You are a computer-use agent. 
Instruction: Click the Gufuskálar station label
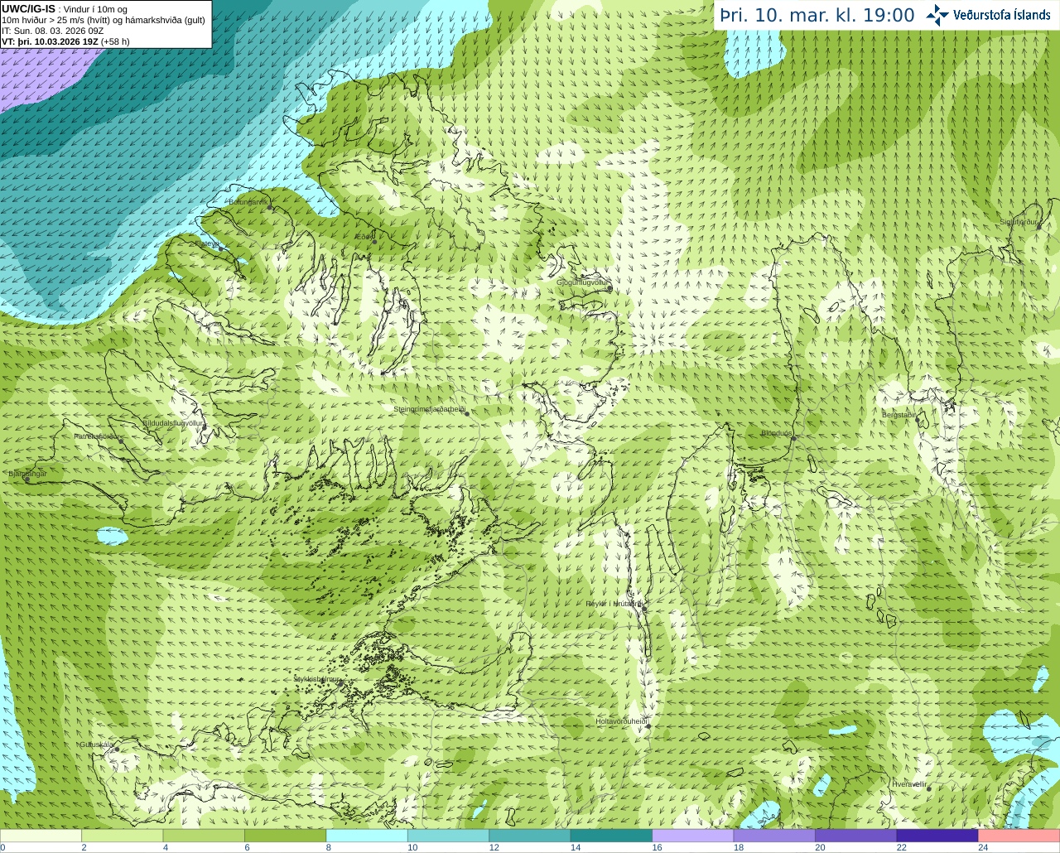(96, 744)
